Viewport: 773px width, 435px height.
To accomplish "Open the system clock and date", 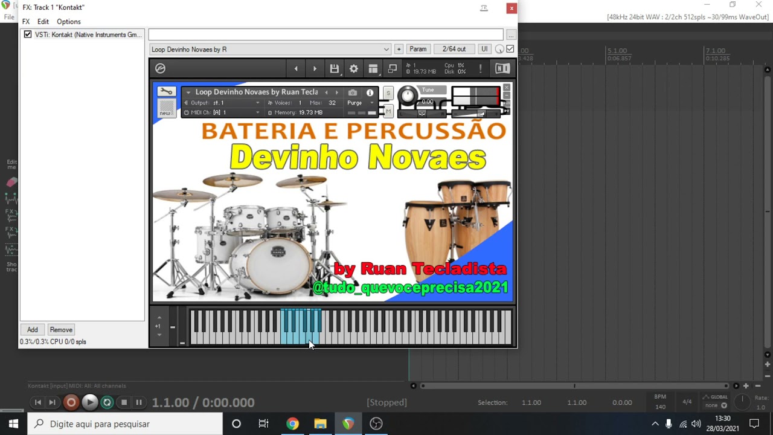I will (x=722, y=424).
